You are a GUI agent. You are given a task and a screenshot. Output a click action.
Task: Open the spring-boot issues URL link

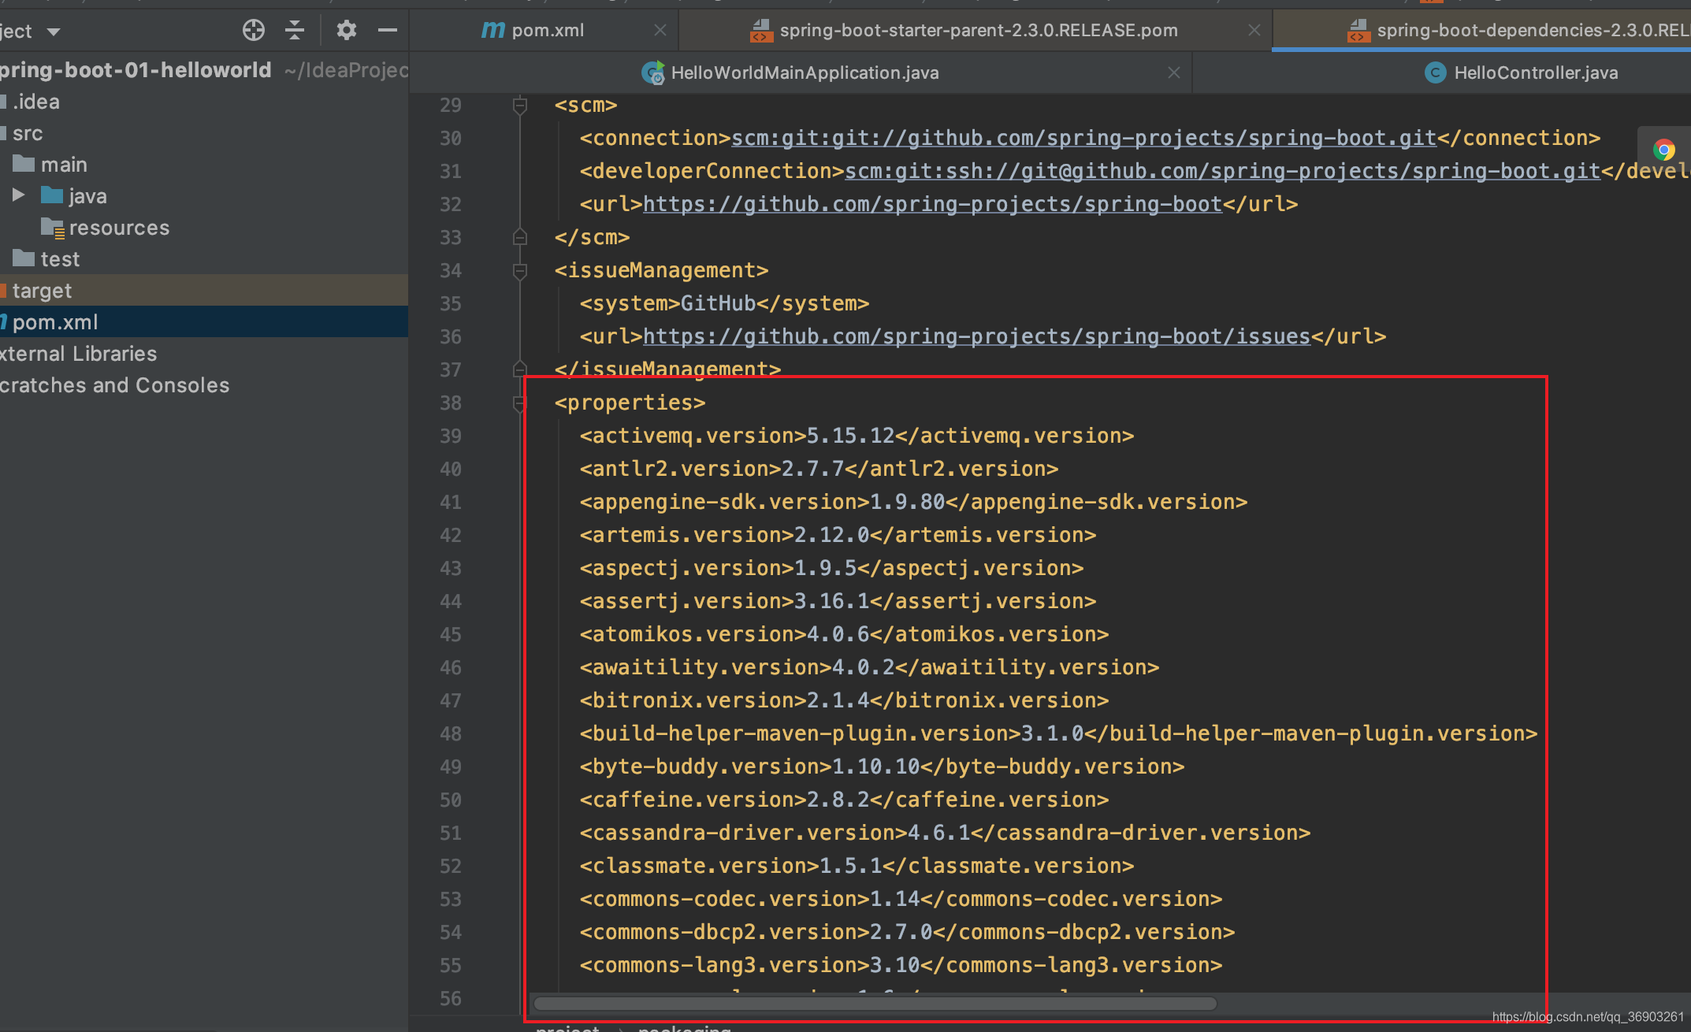coord(977,337)
